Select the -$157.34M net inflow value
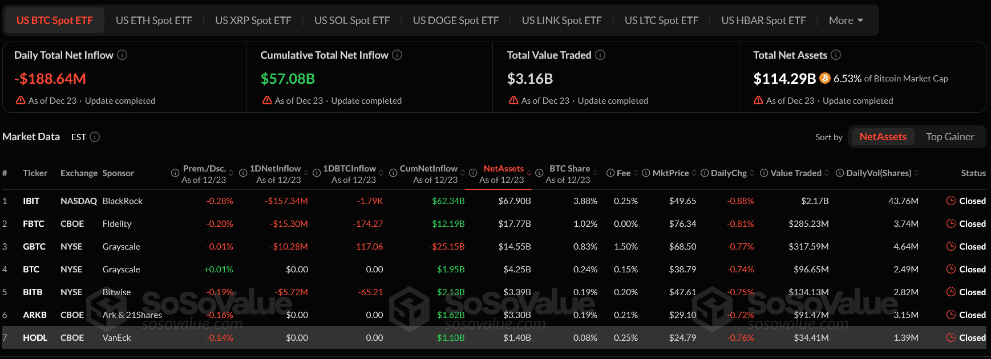The width and height of the screenshot is (991, 359). (286, 201)
